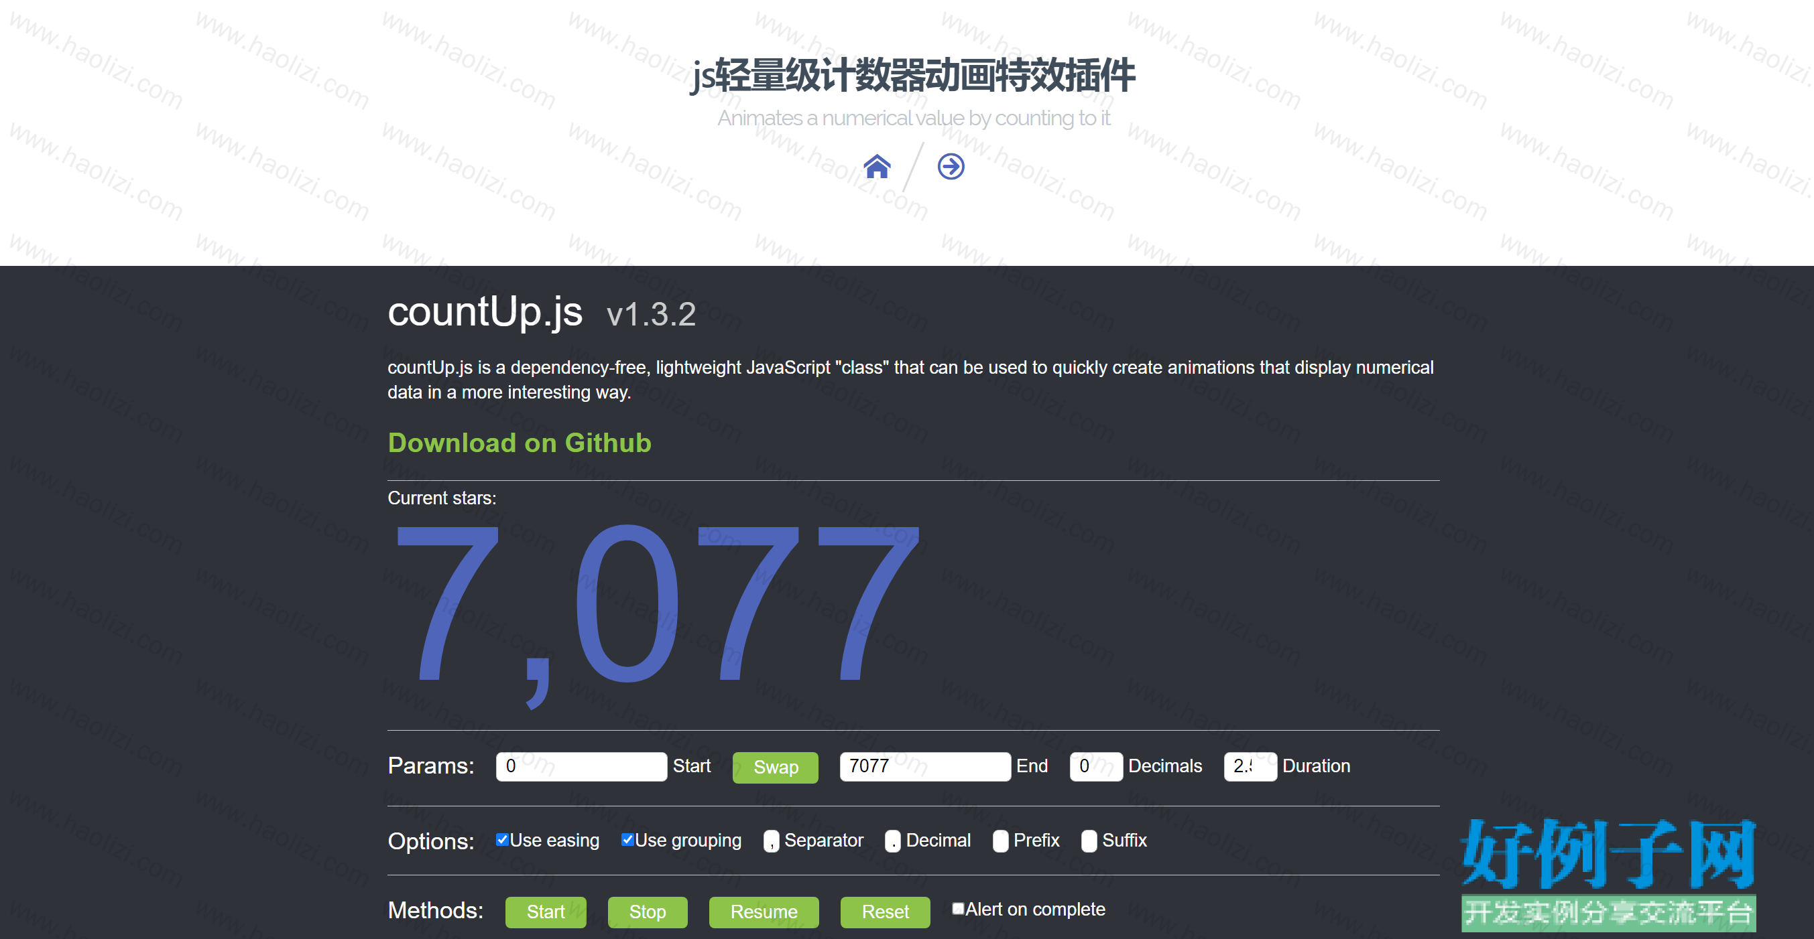Go to the home page icon
1814x939 pixels.
[877, 167]
